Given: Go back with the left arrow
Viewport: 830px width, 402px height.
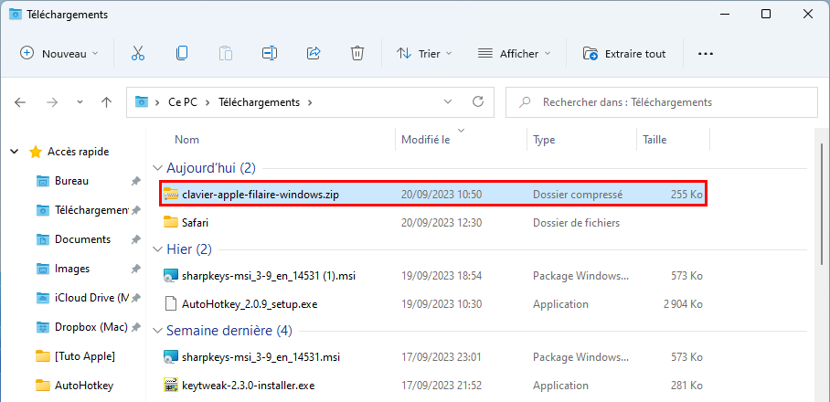Looking at the screenshot, I should (20, 102).
